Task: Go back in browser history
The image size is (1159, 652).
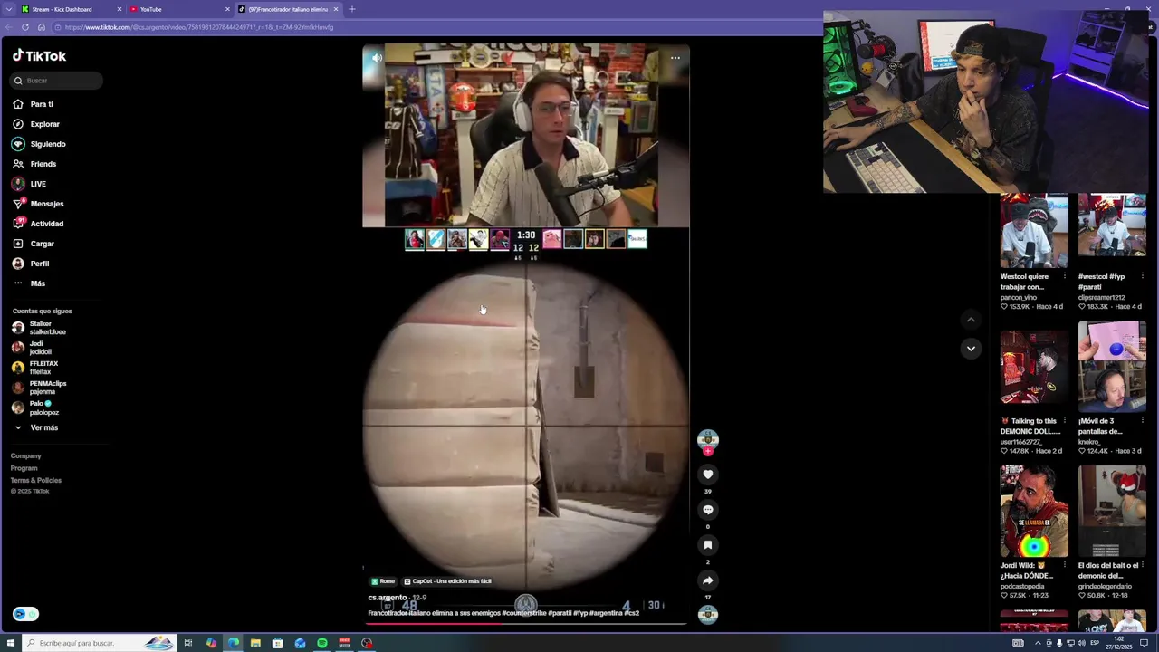Action: click(x=8, y=27)
